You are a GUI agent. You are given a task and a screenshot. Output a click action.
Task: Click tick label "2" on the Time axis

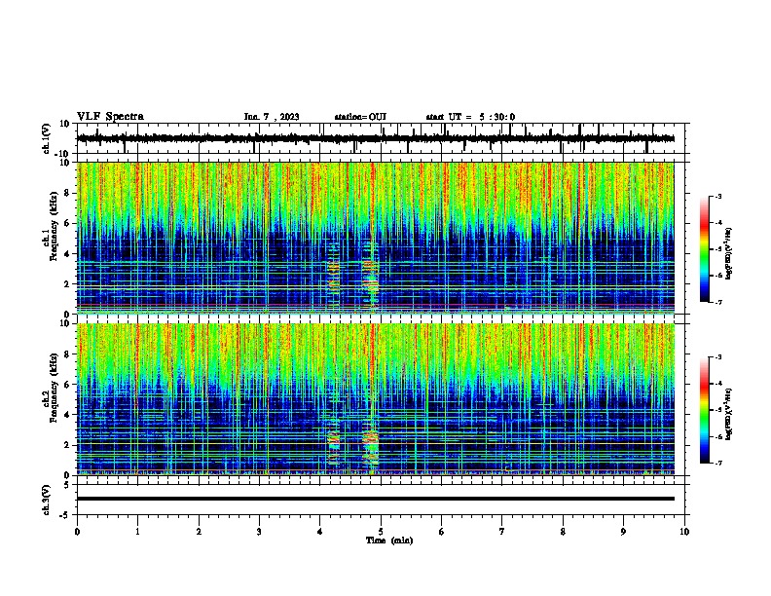[x=199, y=532]
